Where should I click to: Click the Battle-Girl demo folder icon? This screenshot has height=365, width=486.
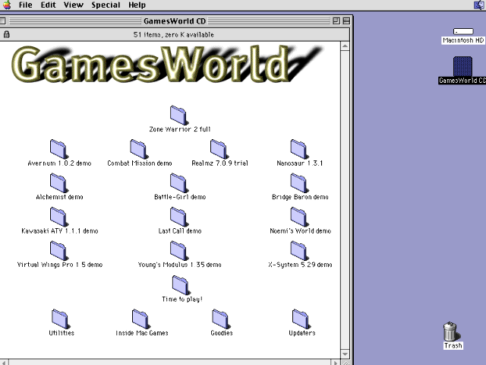(x=178, y=183)
